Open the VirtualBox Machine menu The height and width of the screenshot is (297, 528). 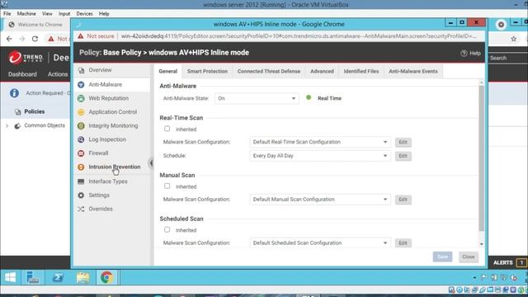26,14
